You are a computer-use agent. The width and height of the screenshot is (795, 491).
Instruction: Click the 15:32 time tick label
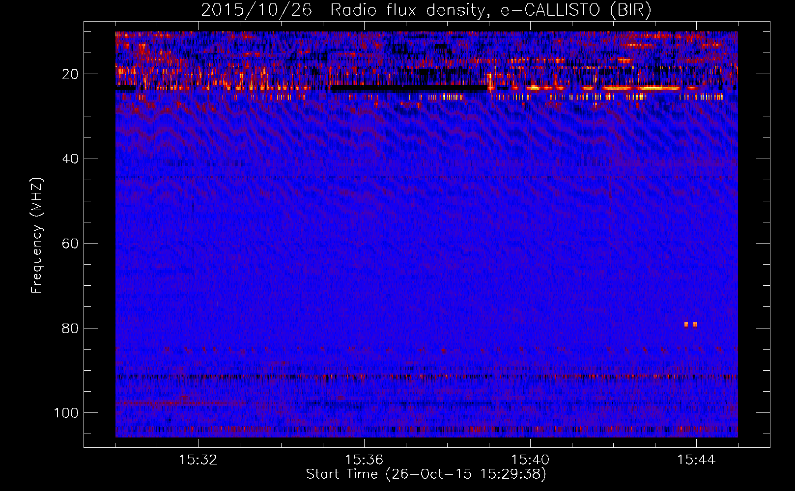[x=198, y=460]
